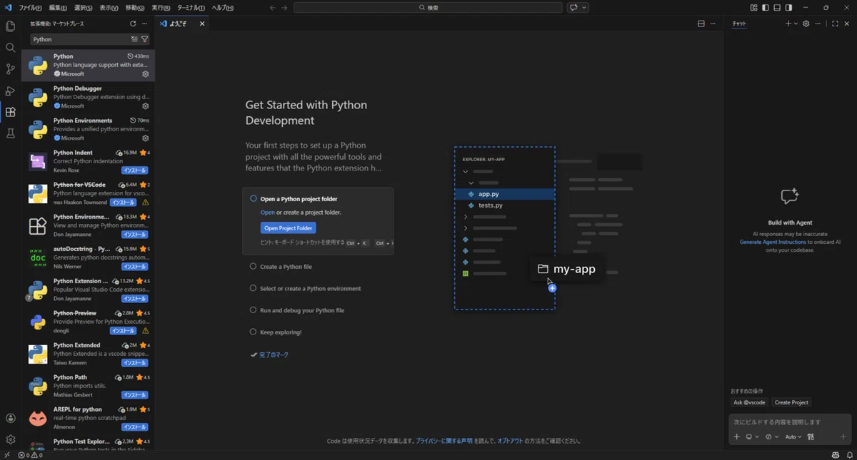Toggle the bottom panel visibility
Viewport: 857px width, 460px height.
(777, 8)
